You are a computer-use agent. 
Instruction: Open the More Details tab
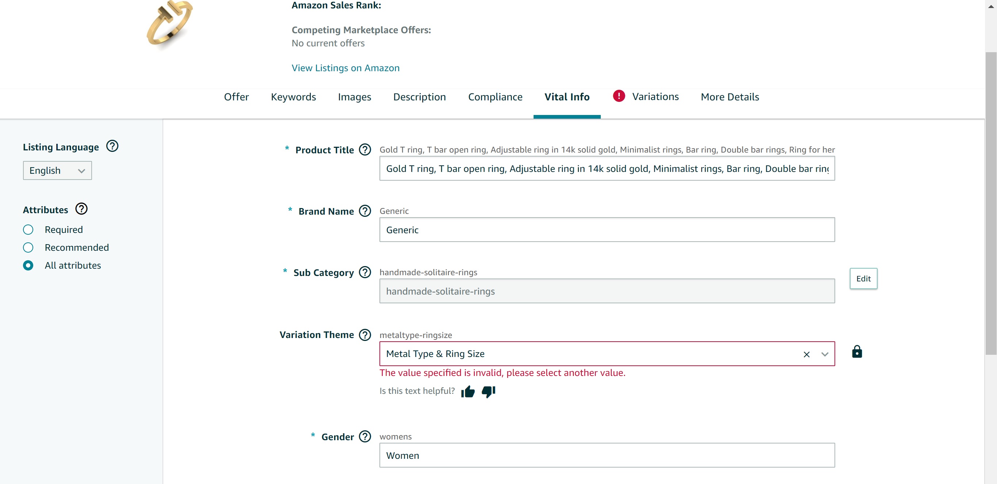click(730, 97)
